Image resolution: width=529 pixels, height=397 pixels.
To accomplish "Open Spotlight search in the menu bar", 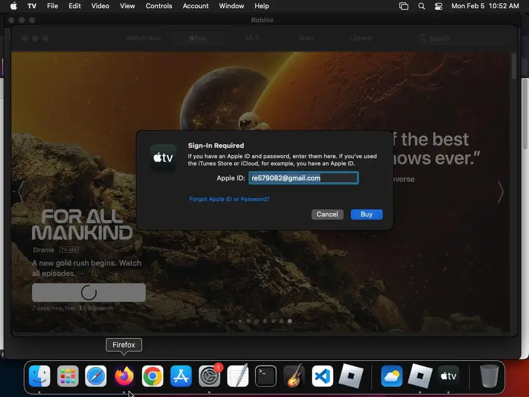I will click(422, 6).
